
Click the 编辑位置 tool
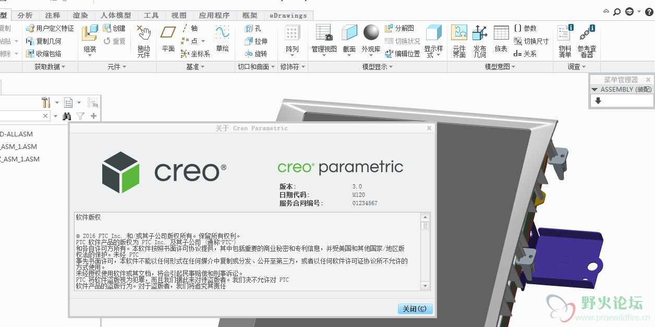click(403, 53)
